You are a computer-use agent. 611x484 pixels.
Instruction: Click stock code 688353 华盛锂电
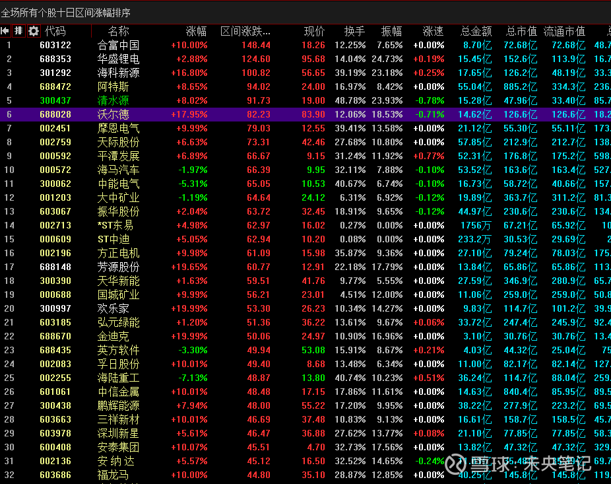click(55, 59)
